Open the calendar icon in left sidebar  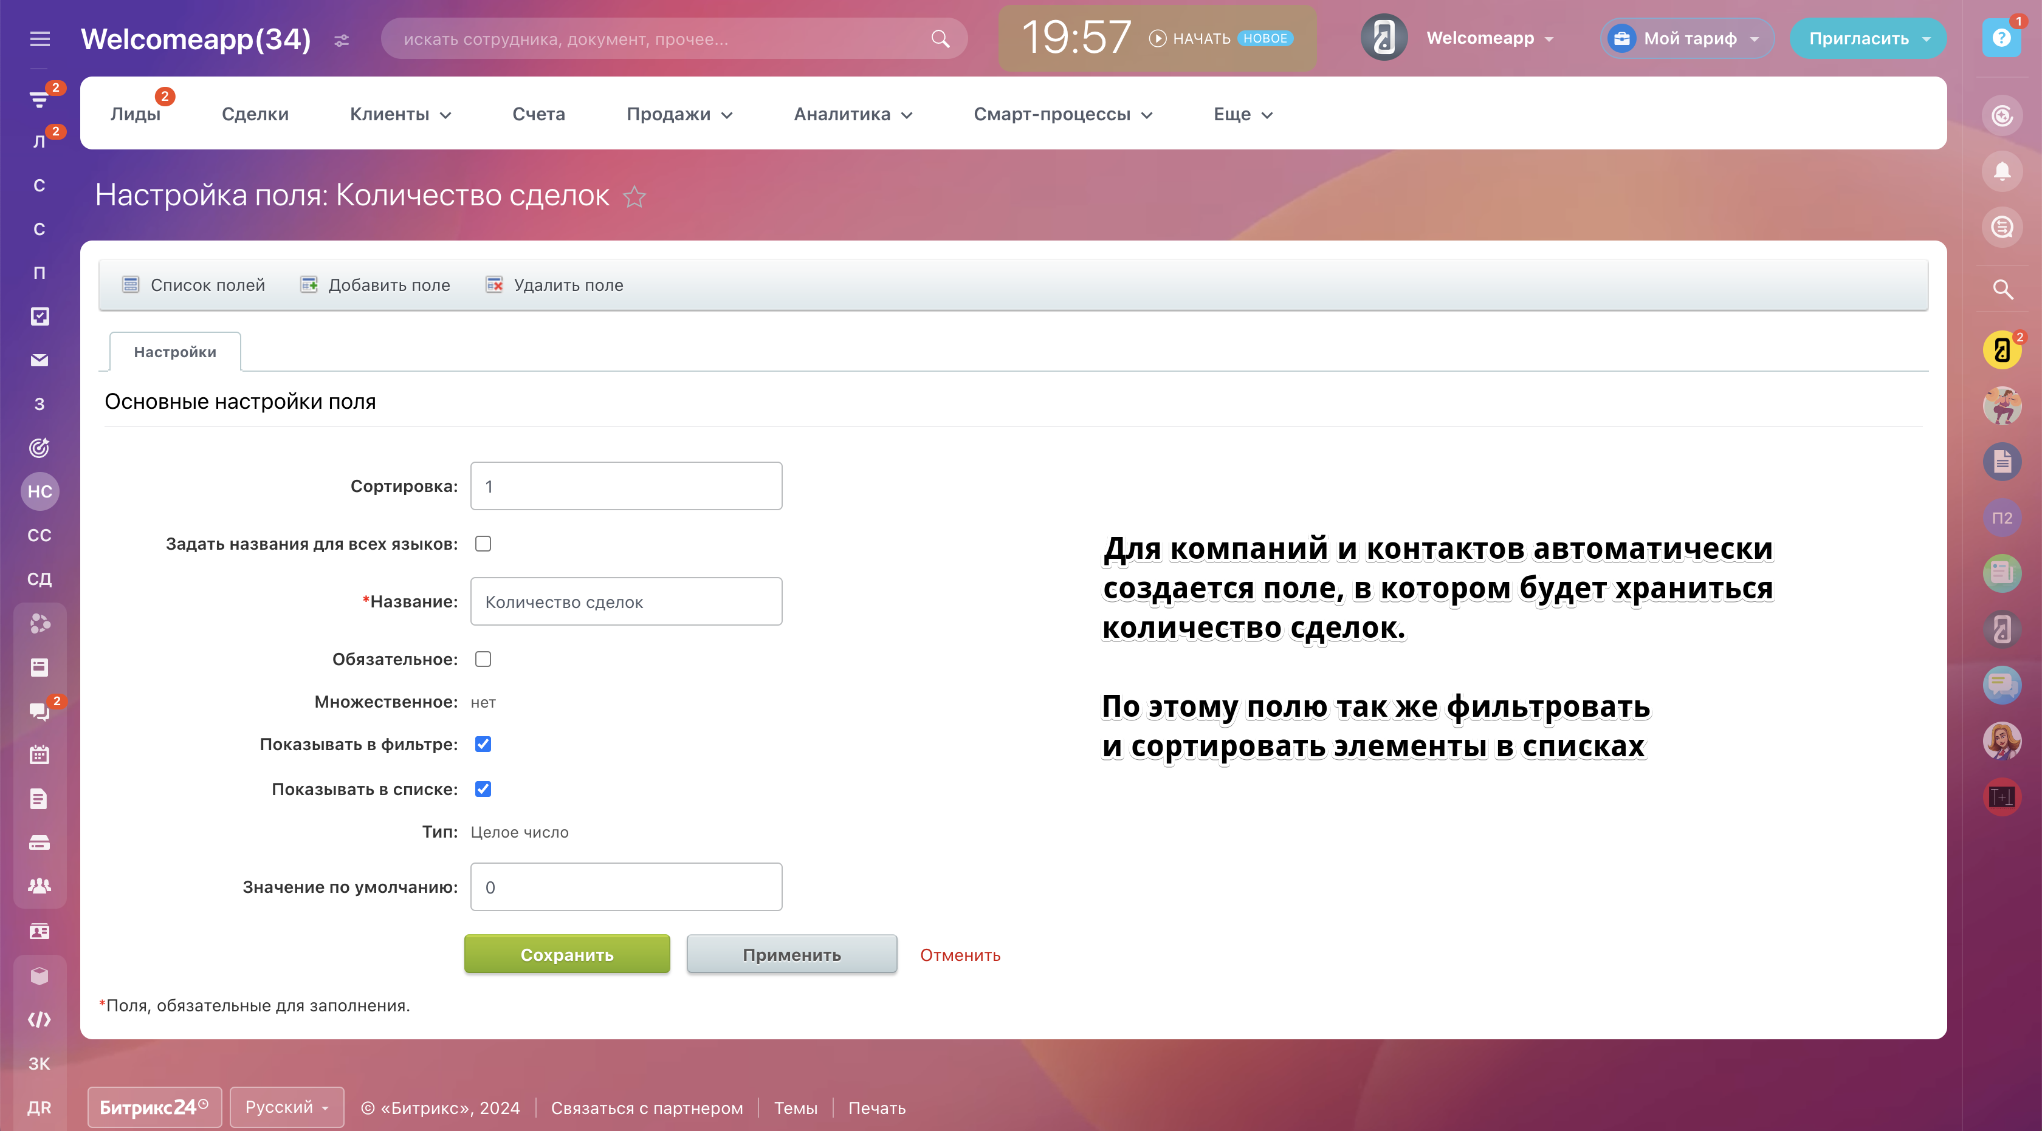(x=40, y=755)
